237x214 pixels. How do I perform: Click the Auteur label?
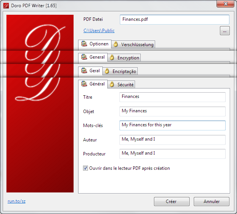coord(90,140)
